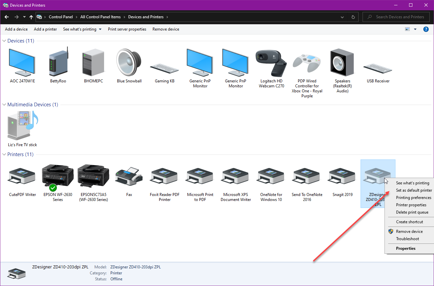Select the Blue Snowball microphone device
Image resolution: width=434 pixels, height=286 pixels.
pos(129,65)
